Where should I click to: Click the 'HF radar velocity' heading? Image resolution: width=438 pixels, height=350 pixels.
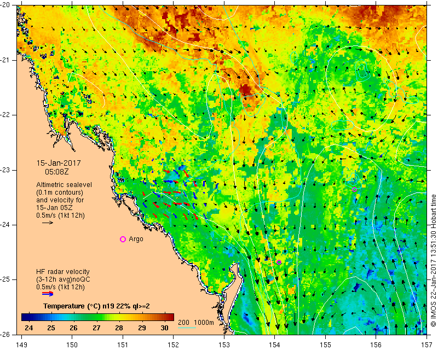click(x=63, y=272)
